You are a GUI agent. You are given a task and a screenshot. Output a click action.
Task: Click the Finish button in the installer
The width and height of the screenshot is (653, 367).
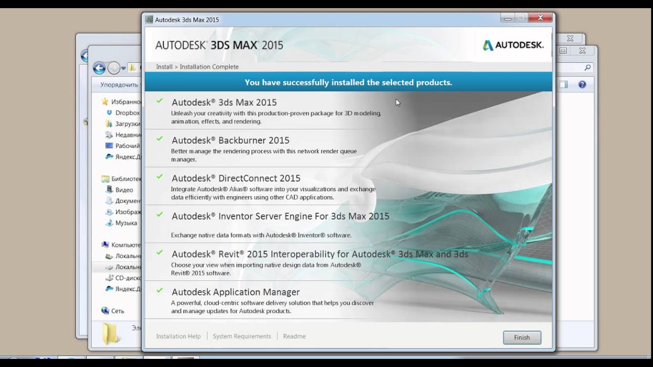coord(522,337)
